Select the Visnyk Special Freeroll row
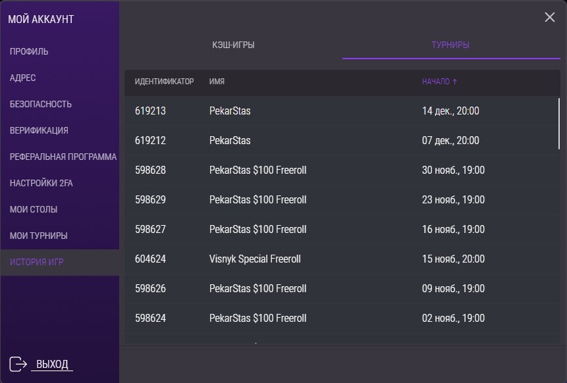The width and height of the screenshot is (567, 383). click(341, 259)
